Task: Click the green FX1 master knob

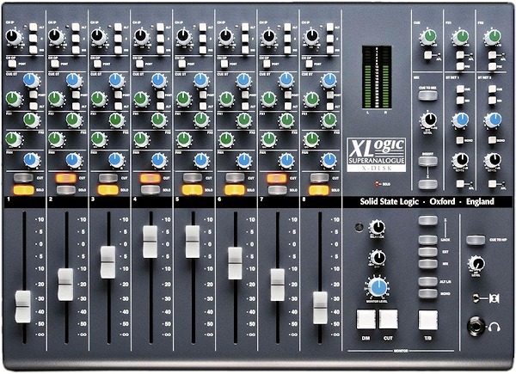Action: coord(460,37)
